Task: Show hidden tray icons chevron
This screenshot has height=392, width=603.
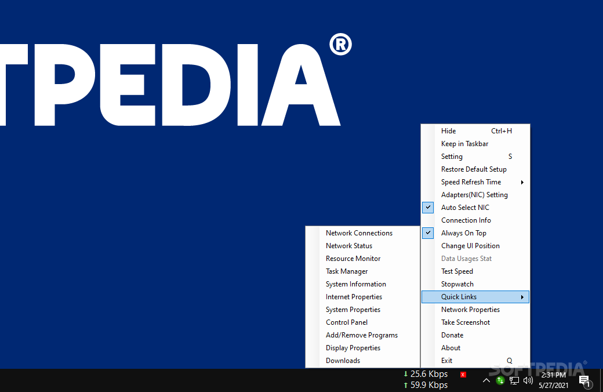Action: pos(486,380)
